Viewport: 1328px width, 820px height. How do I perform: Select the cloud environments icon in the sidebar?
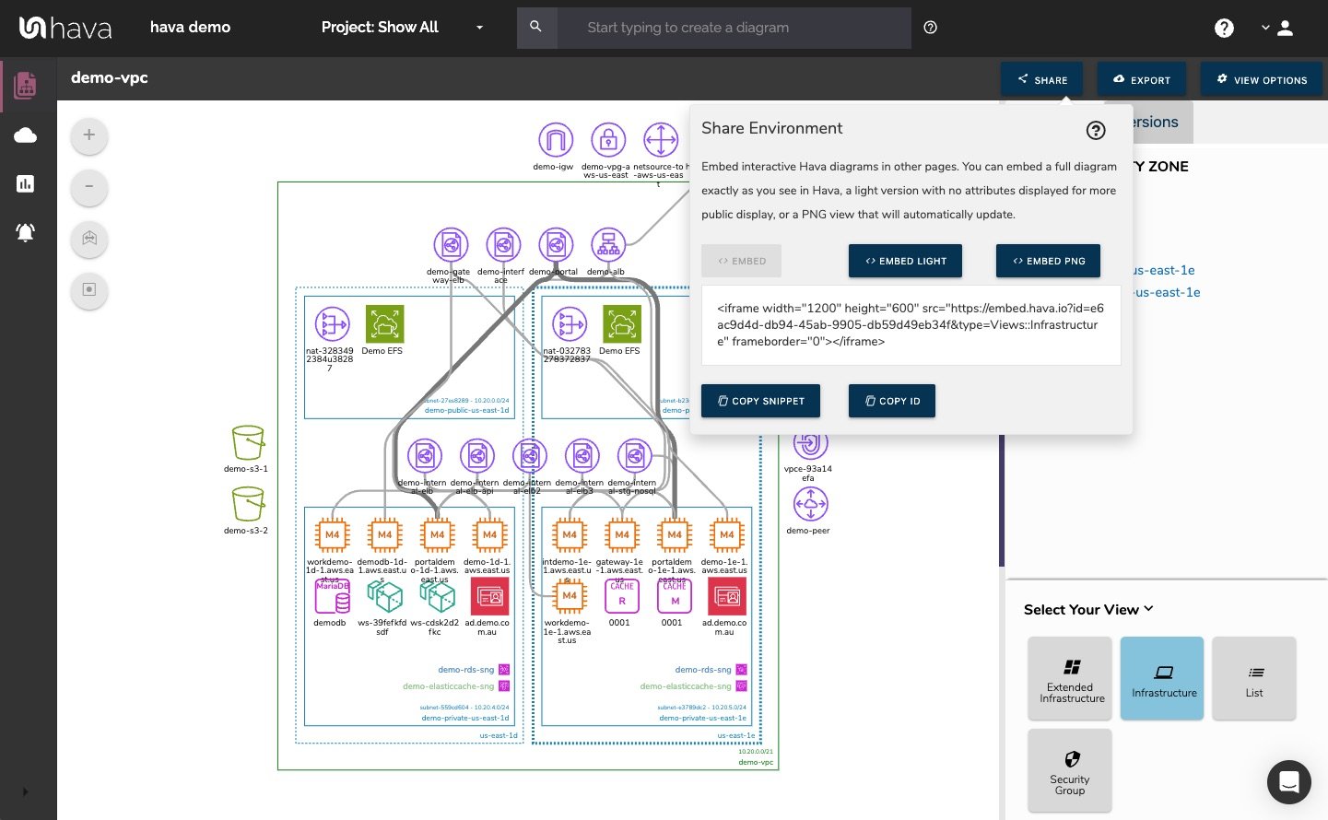(25, 135)
